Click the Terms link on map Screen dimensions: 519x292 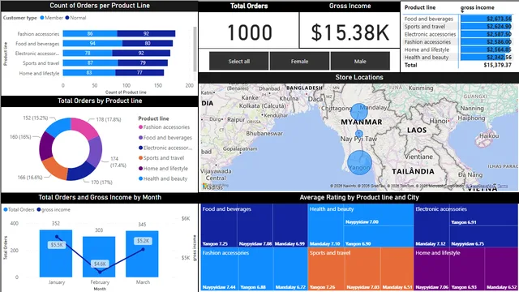point(503,186)
